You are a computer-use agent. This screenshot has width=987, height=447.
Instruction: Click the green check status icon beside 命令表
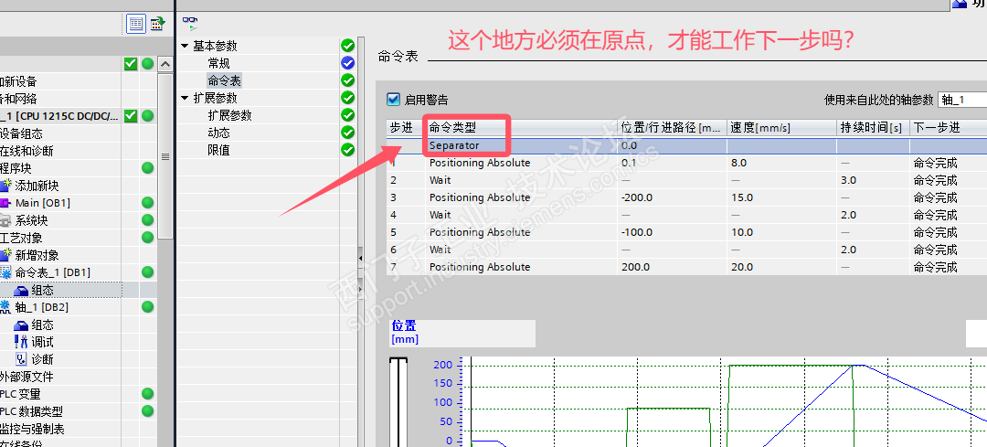click(347, 80)
